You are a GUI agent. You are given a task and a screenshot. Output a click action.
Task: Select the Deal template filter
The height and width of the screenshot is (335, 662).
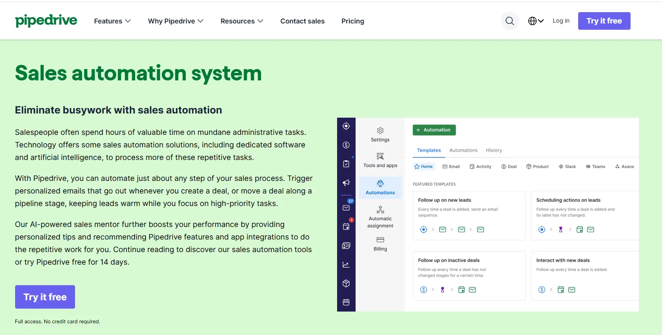pyautogui.click(x=509, y=167)
